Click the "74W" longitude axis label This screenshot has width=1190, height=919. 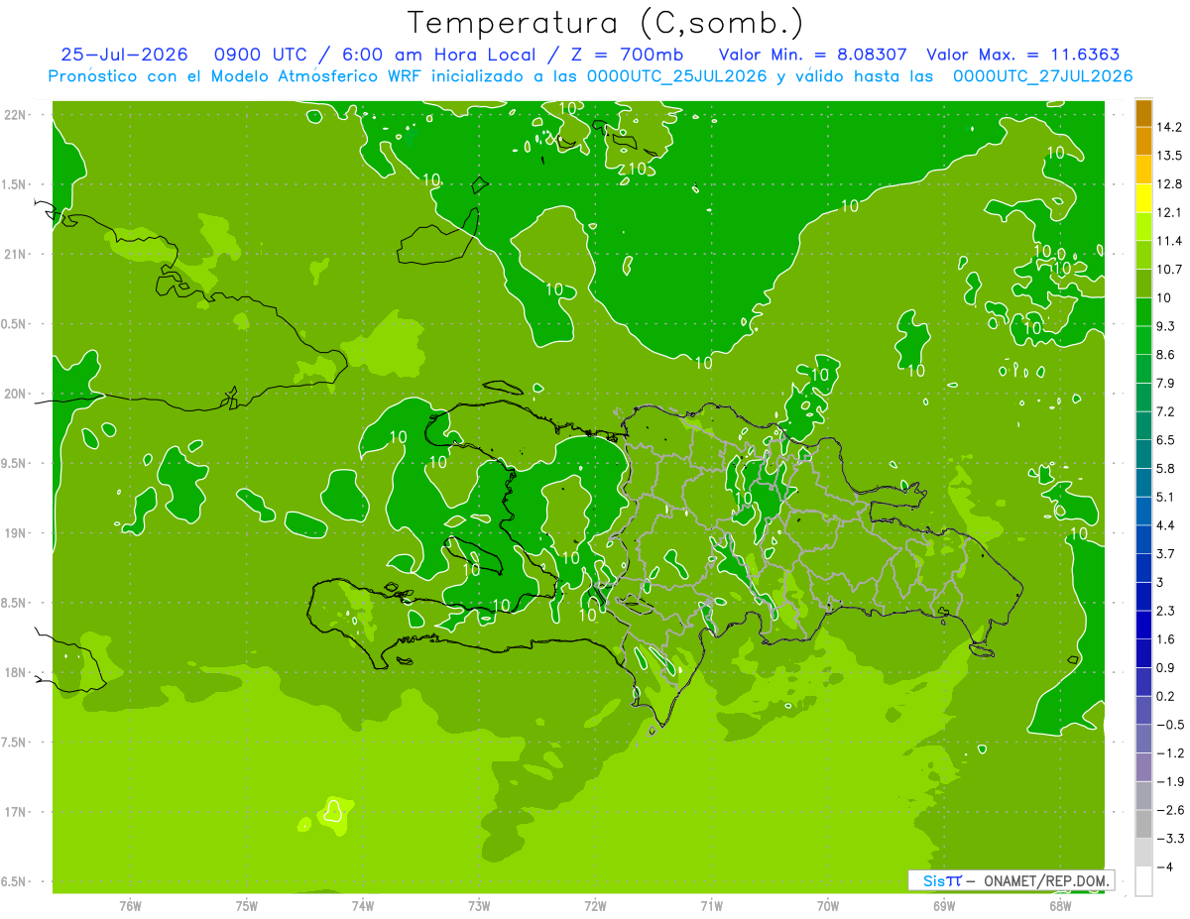[x=363, y=905]
